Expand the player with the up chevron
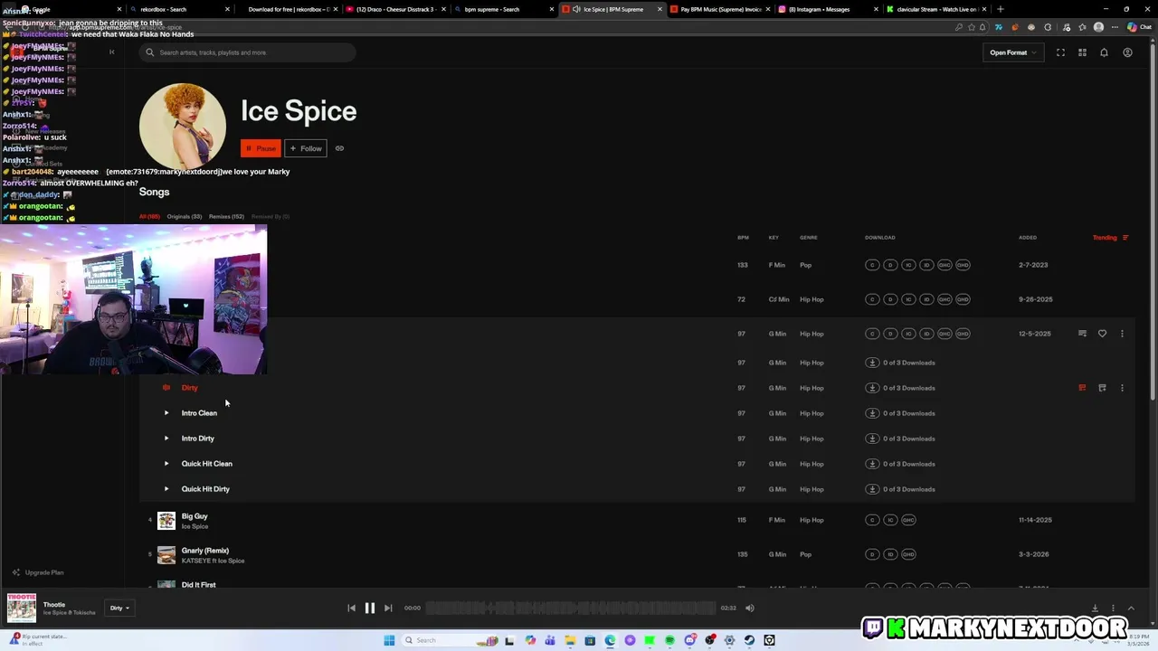Image resolution: width=1158 pixels, height=651 pixels. (1131, 608)
